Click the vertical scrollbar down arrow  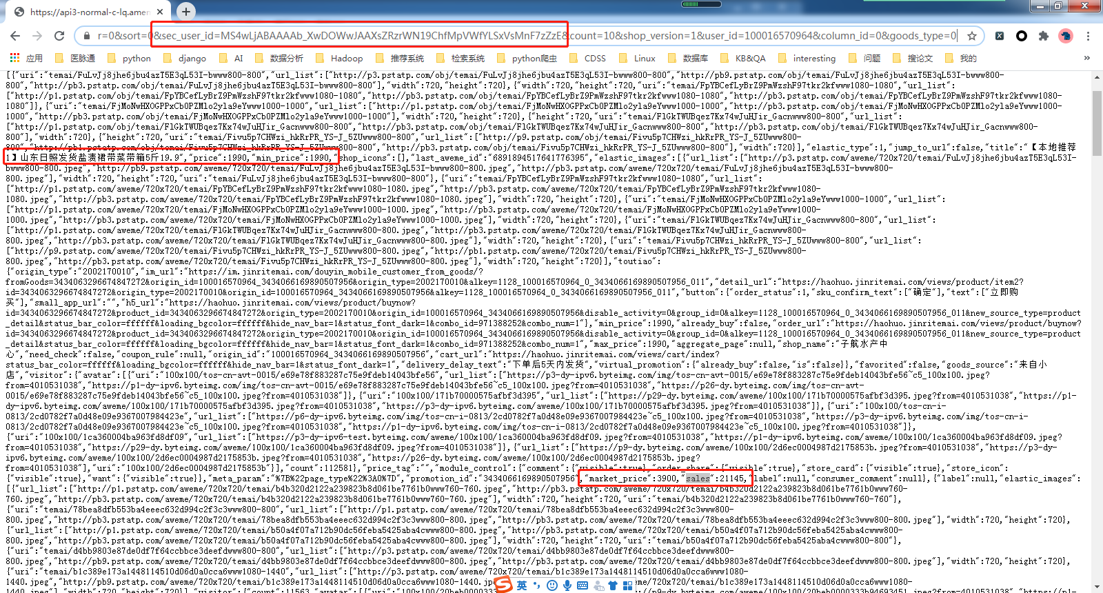[x=1097, y=587]
